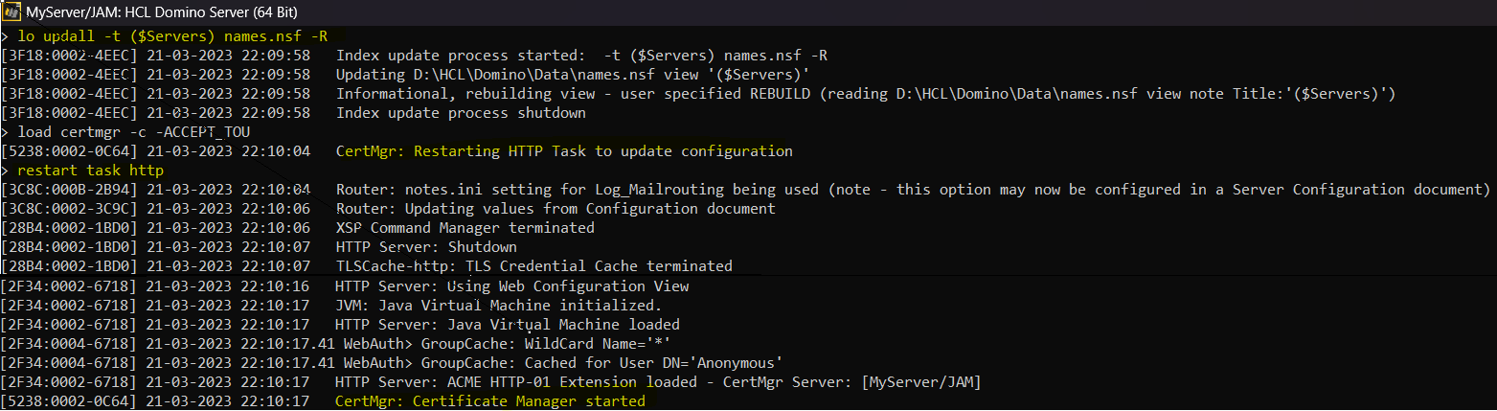
Task: Click the 'HTTP Server: Java Virtual Machine loaded' line
Action: pyautogui.click(x=507, y=325)
